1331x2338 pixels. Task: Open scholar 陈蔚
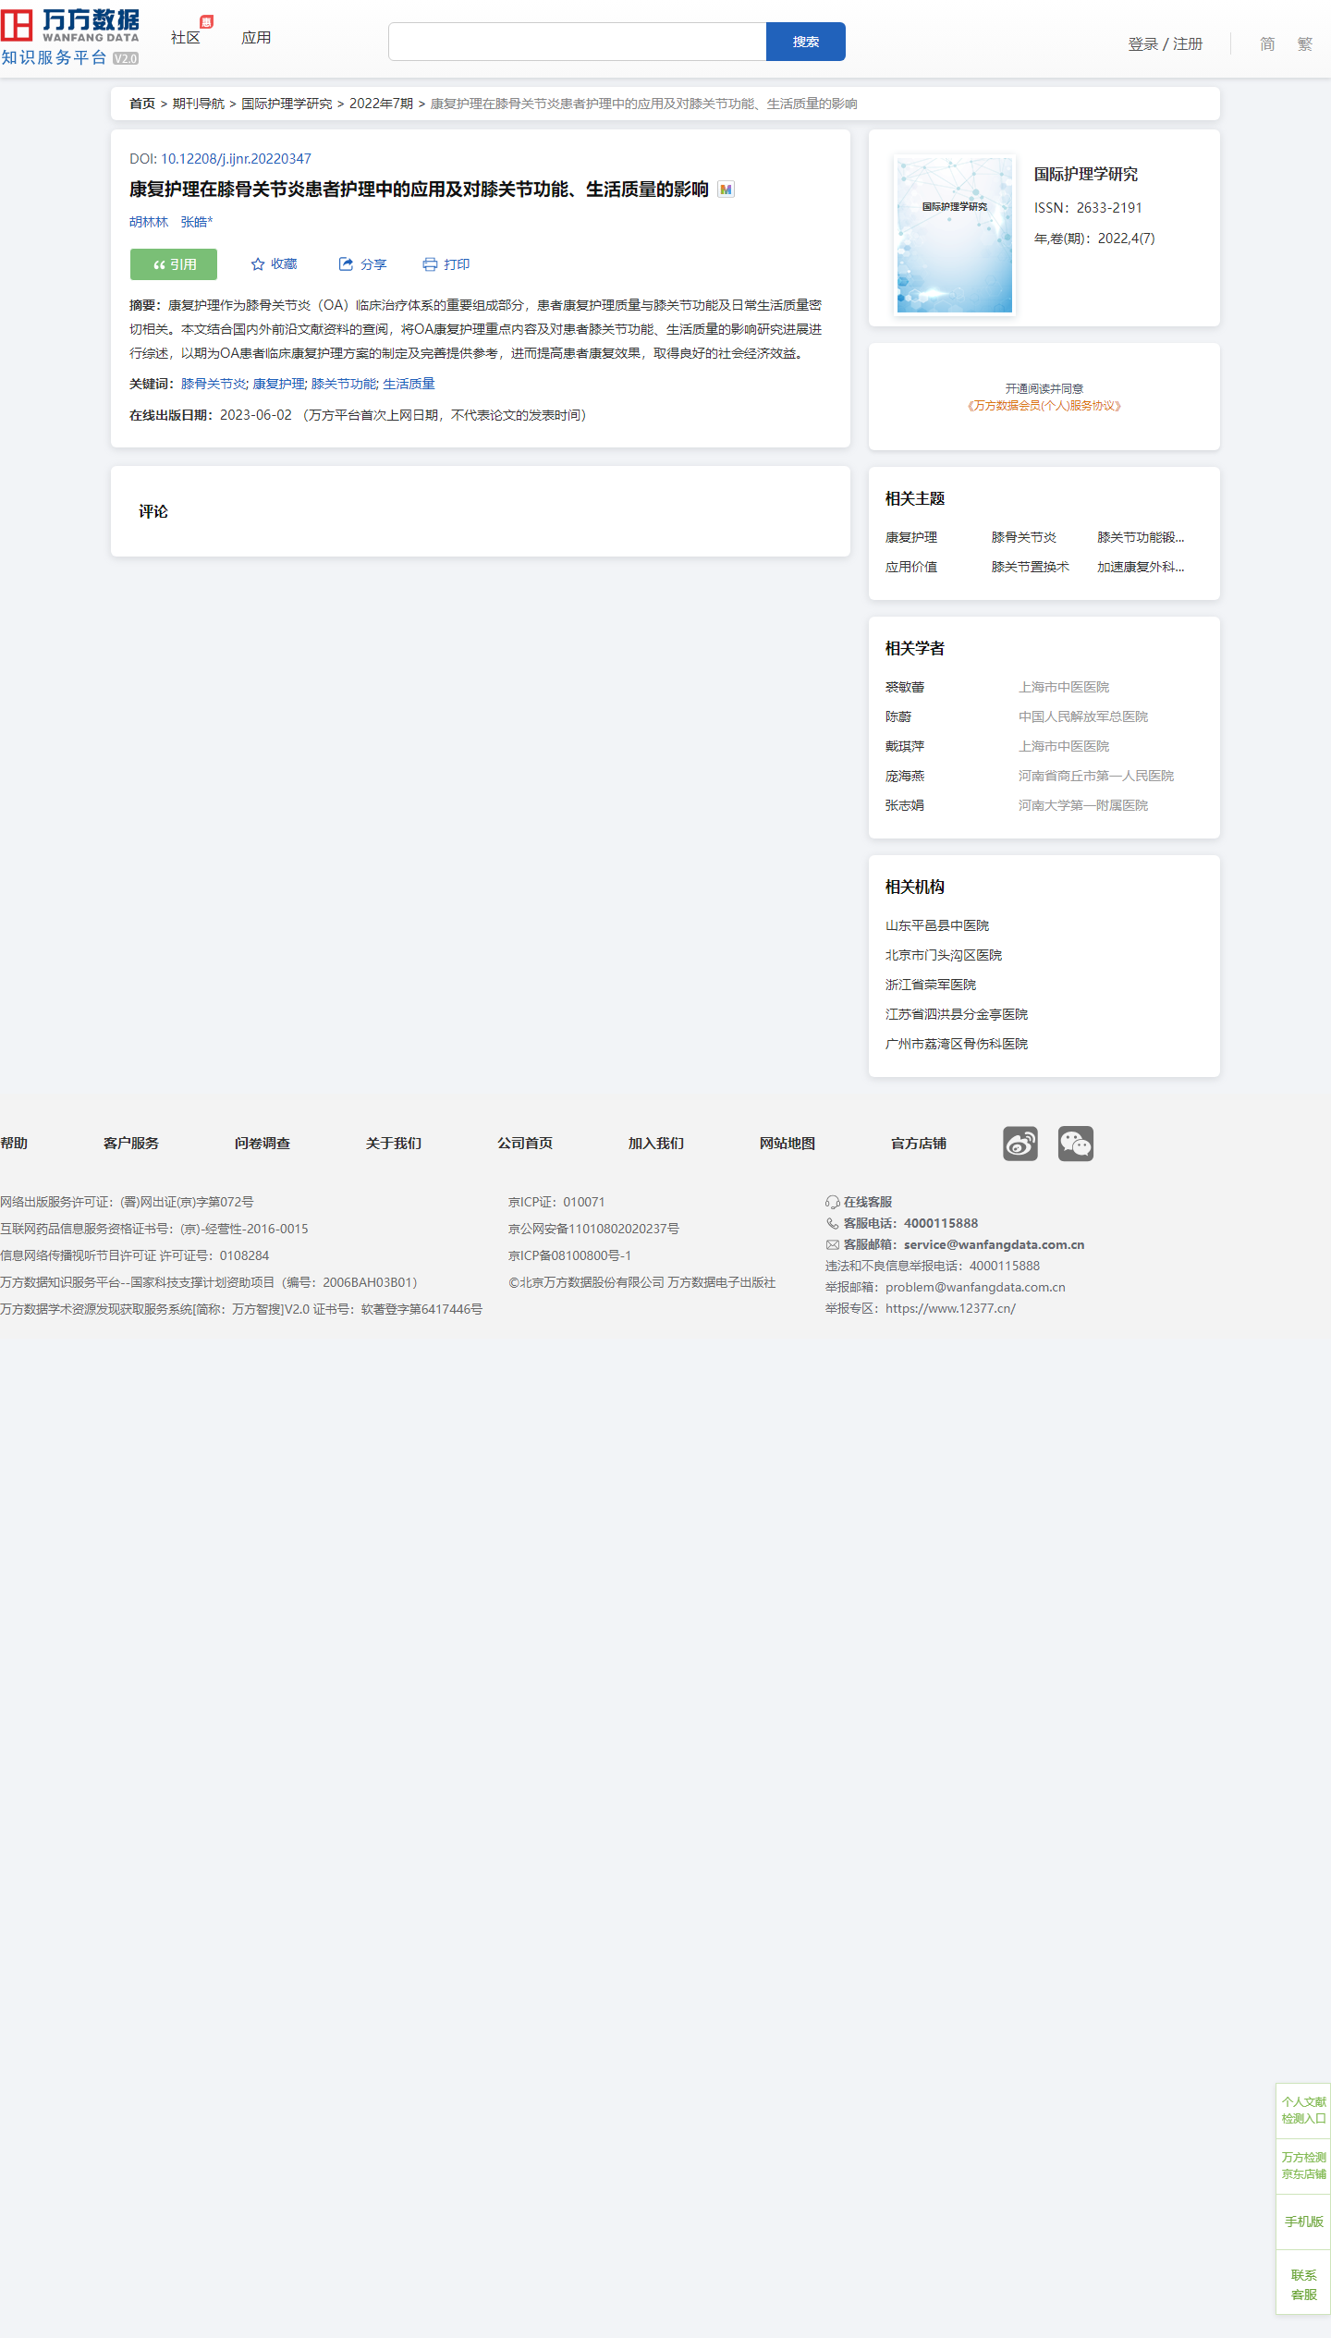(x=898, y=716)
